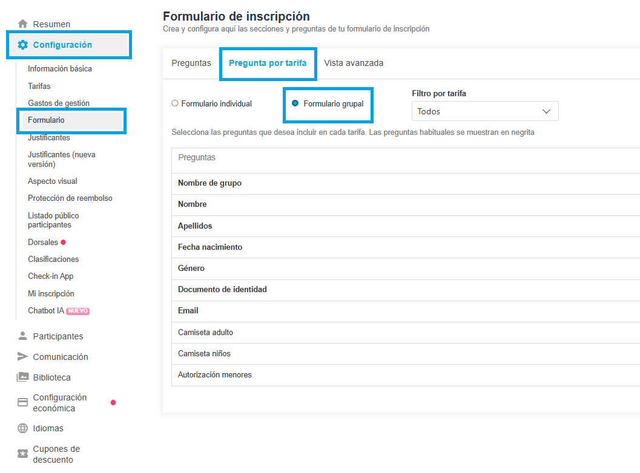Open the Dorsales sidebar item
Image resolution: width=640 pixels, height=473 pixels.
pyautogui.click(x=43, y=242)
